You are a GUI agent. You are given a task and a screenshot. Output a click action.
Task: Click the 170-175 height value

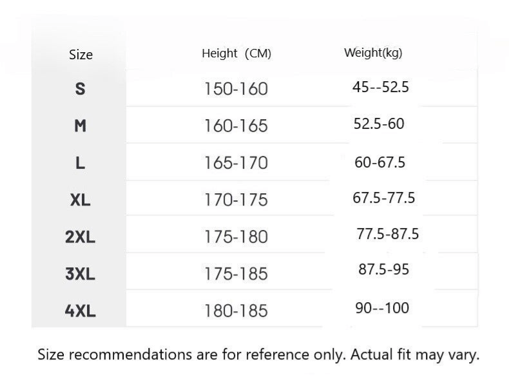tap(236, 200)
